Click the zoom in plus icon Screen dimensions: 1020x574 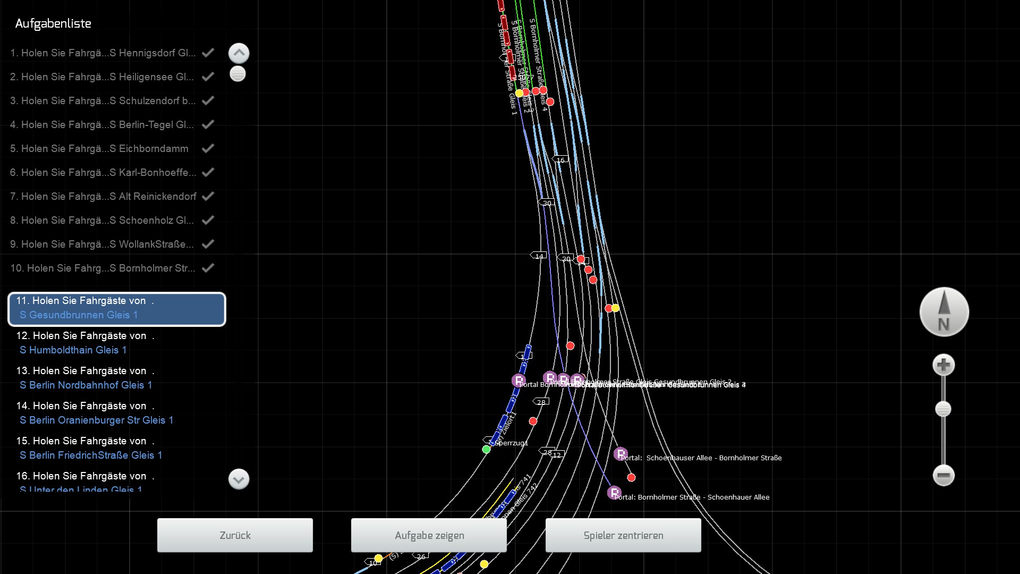pos(943,365)
